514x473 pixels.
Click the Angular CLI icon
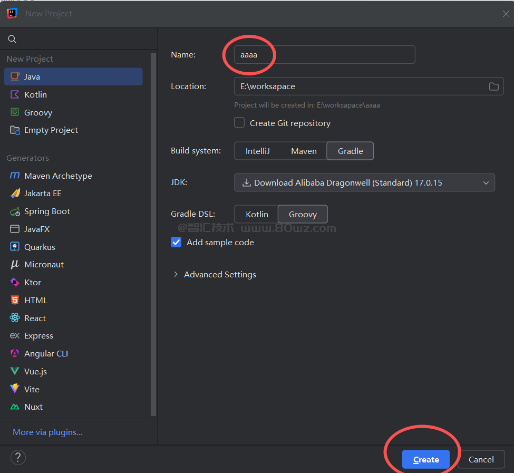tap(15, 353)
